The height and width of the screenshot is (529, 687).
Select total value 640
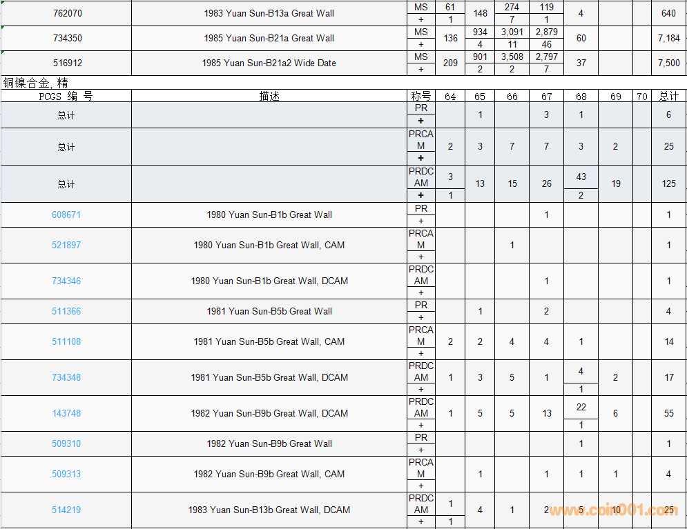coord(668,14)
